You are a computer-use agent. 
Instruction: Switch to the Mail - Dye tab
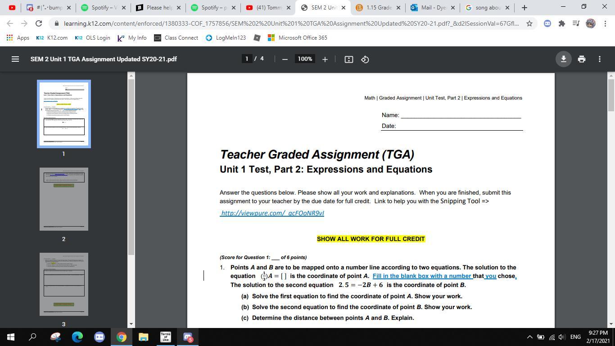point(433,8)
